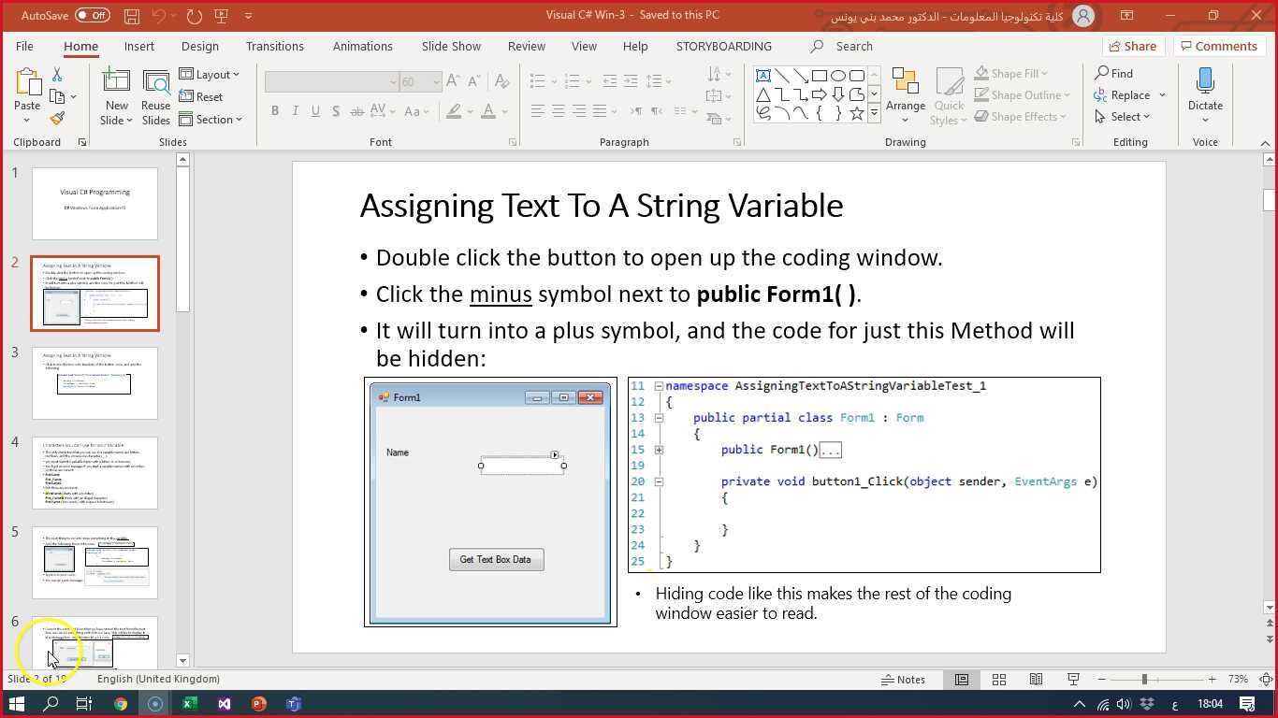1278x718 pixels.
Task: Toggle Underline formatting
Action: (x=315, y=111)
